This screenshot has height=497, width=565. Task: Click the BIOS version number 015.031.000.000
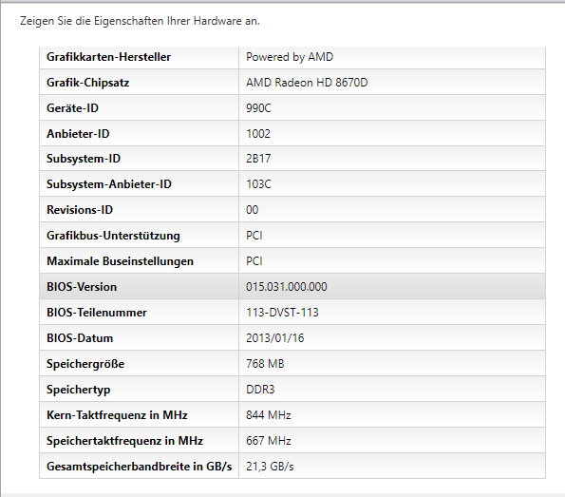[x=287, y=287]
